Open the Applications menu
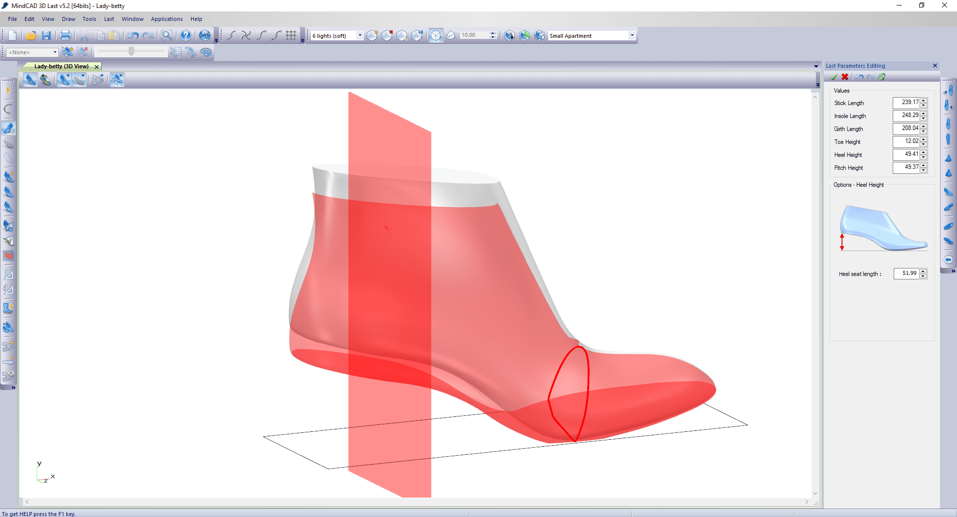Image resolution: width=957 pixels, height=517 pixels. pyautogui.click(x=166, y=19)
